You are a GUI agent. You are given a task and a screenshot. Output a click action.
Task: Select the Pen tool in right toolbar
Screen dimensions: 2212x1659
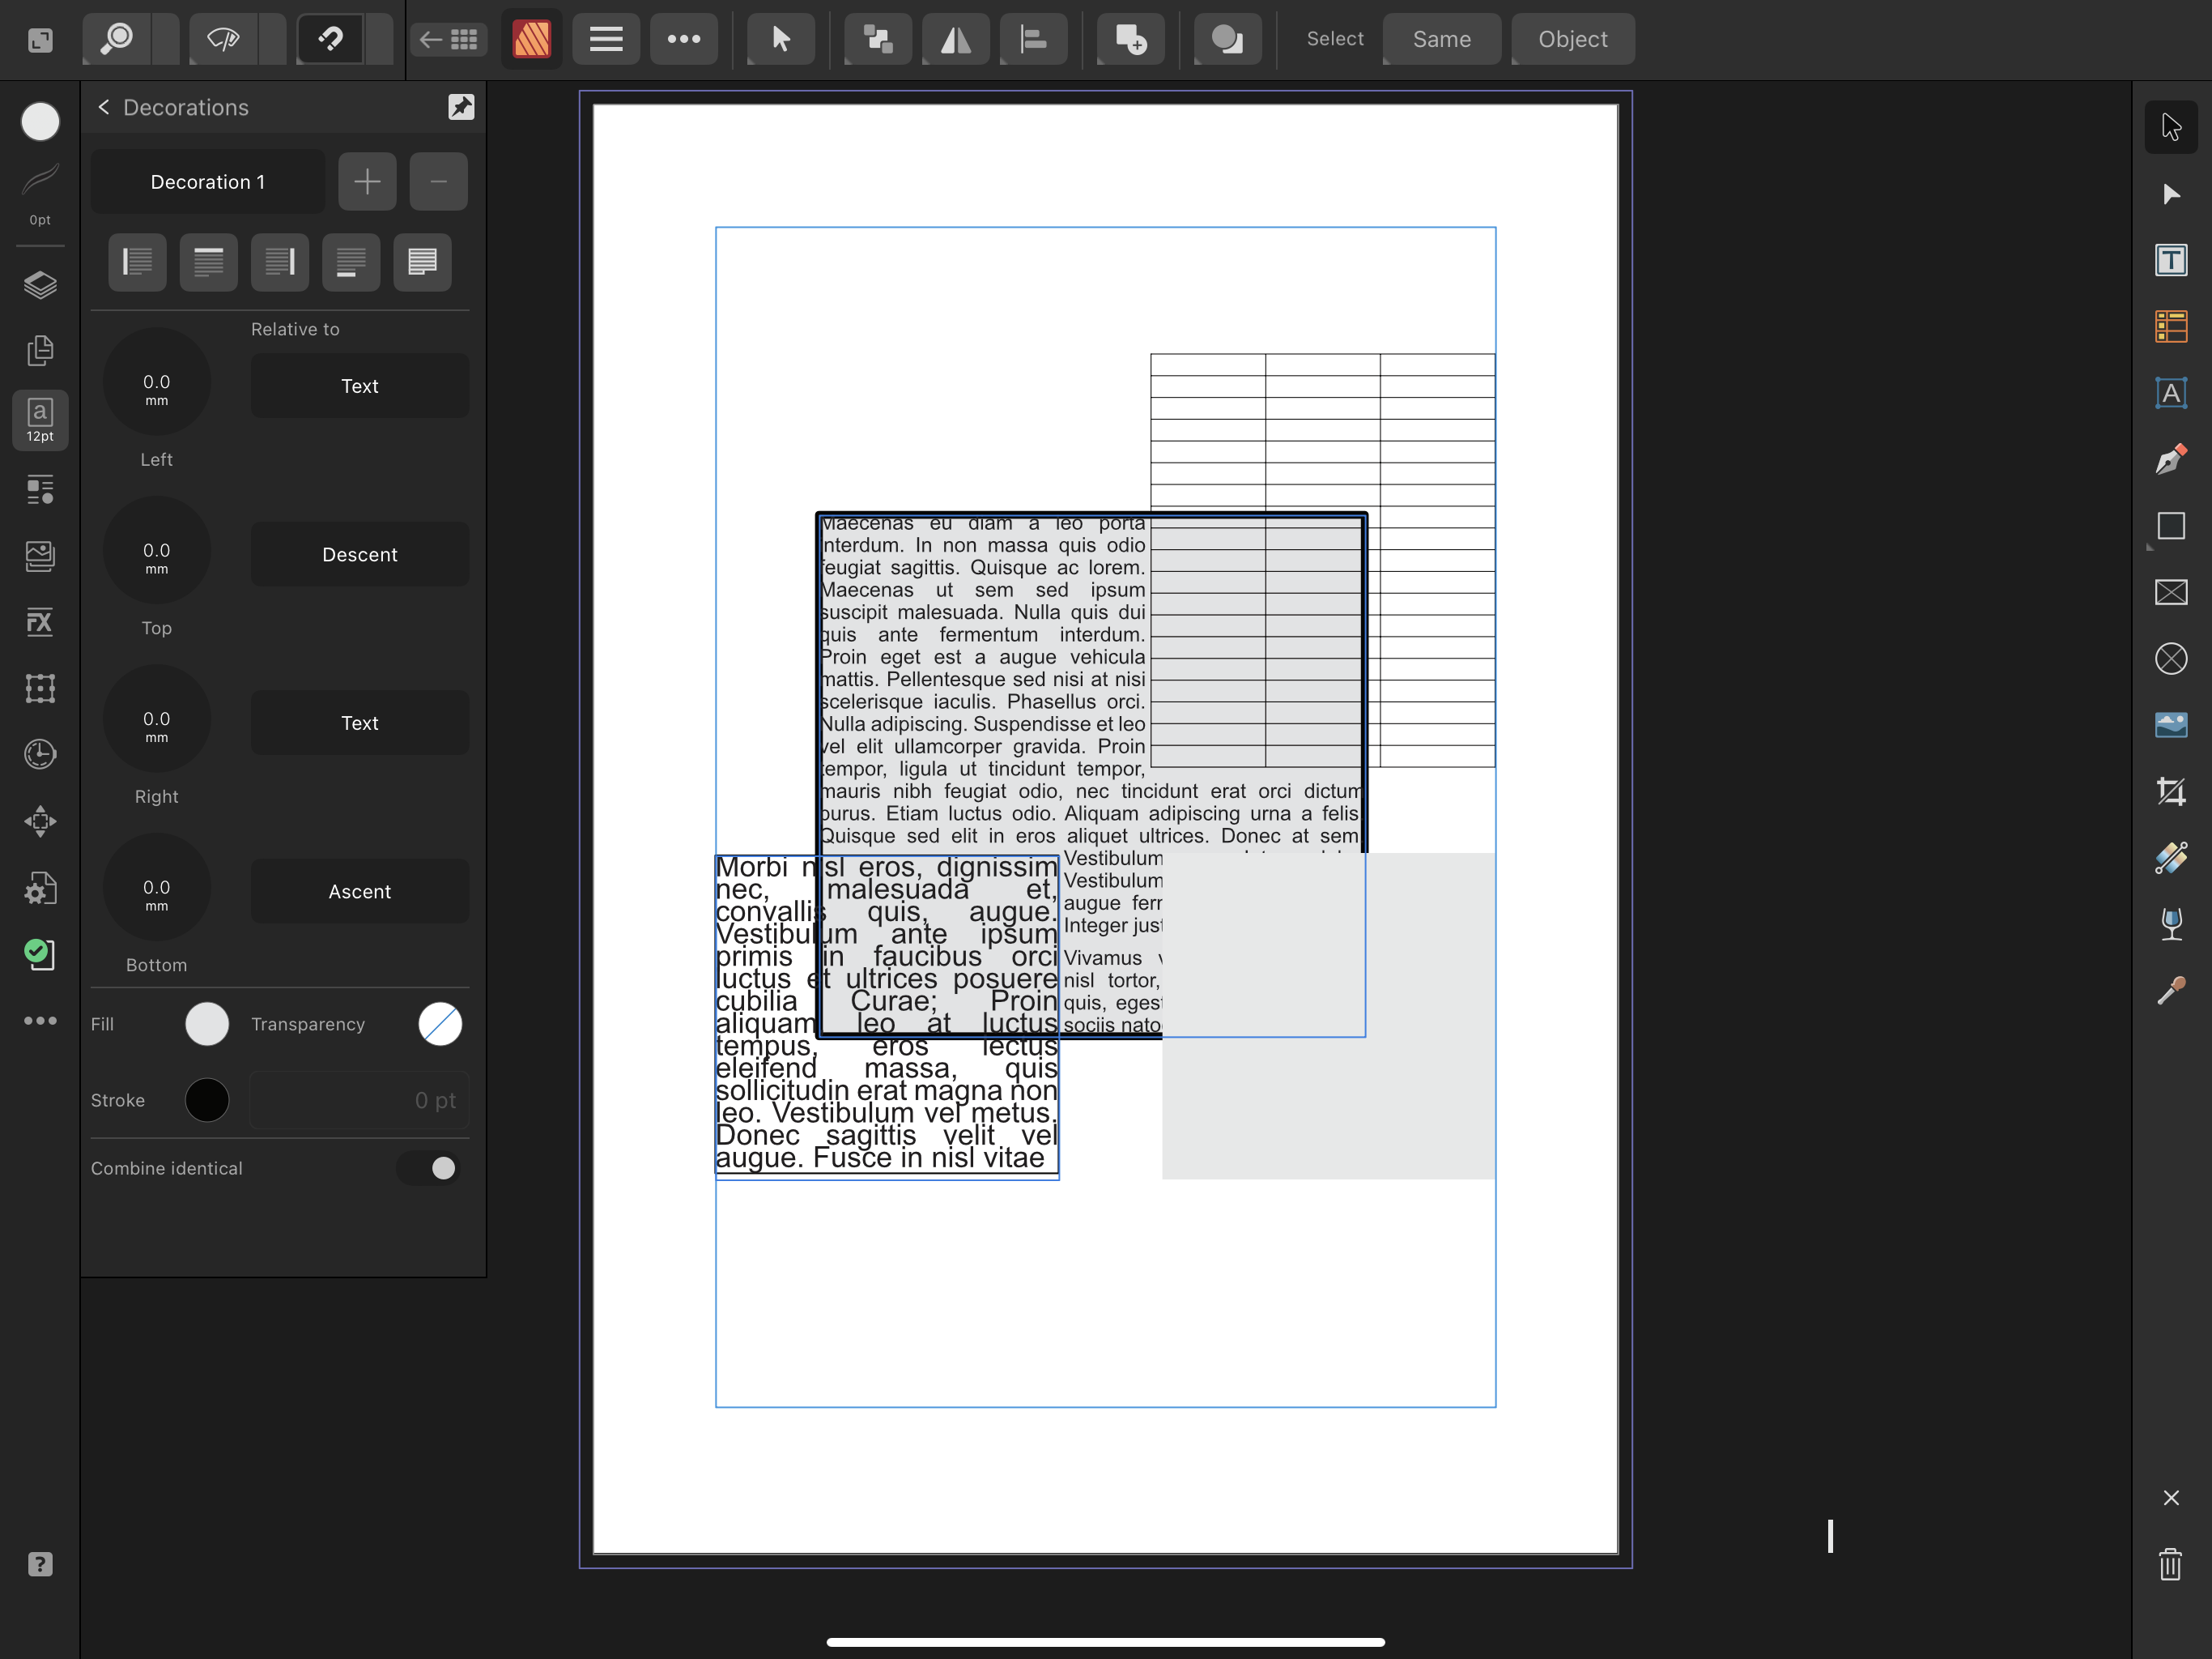(x=2170, y=459)
